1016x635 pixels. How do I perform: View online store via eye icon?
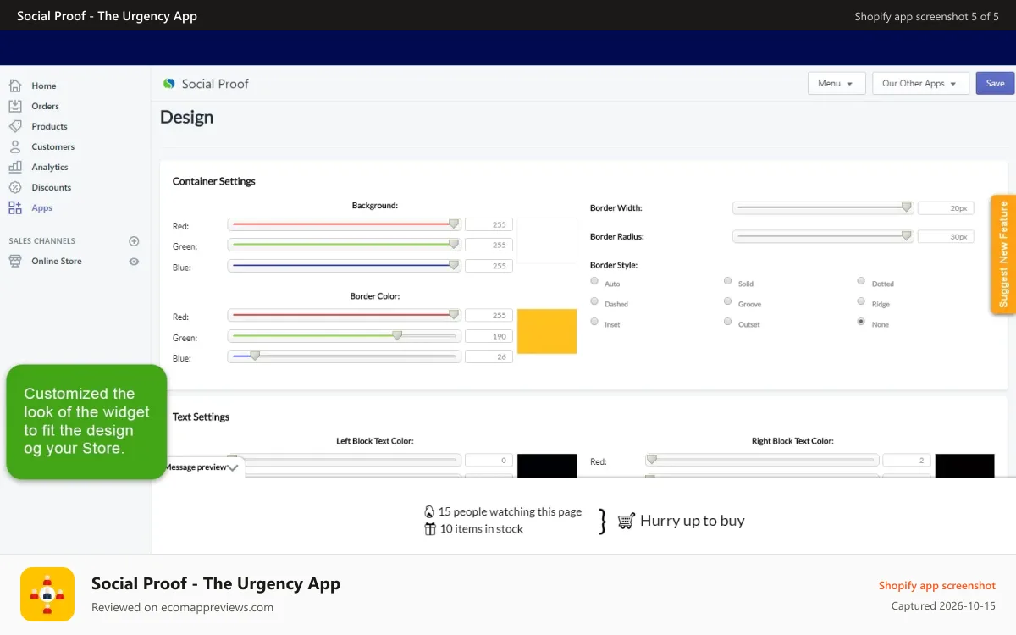click(x=134, y=262)
